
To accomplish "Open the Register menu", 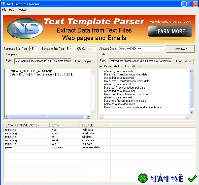I will click(x=22, y=10).
